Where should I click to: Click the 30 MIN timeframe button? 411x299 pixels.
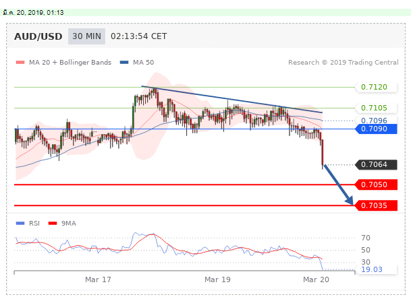click(x=87, y=36)
